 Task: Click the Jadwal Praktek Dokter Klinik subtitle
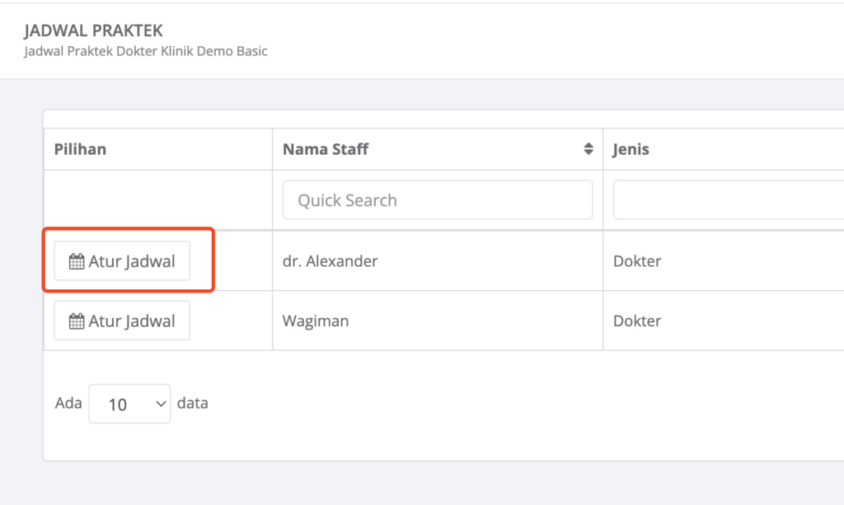coord(146,51)
